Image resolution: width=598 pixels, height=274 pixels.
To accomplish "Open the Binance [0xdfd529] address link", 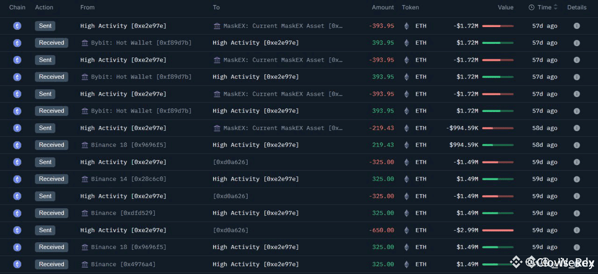I will tap(123, 213).
